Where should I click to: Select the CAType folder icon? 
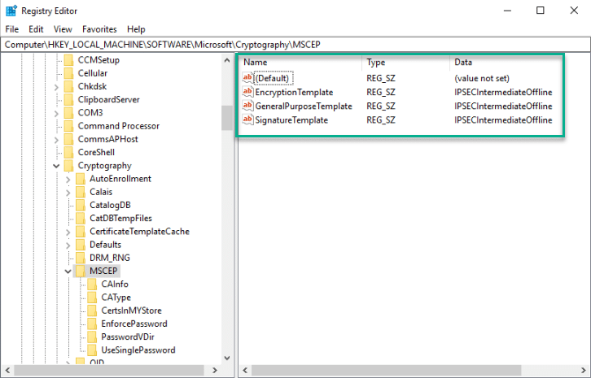[x=92, y=298]
